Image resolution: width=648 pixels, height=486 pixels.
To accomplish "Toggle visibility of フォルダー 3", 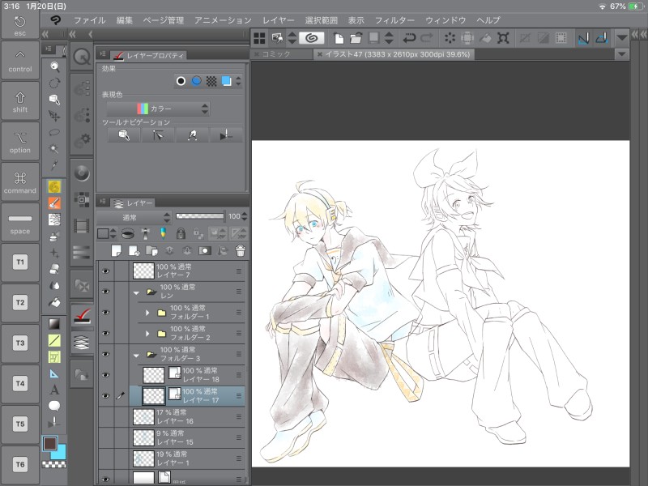I will click(x=105, y=354).
